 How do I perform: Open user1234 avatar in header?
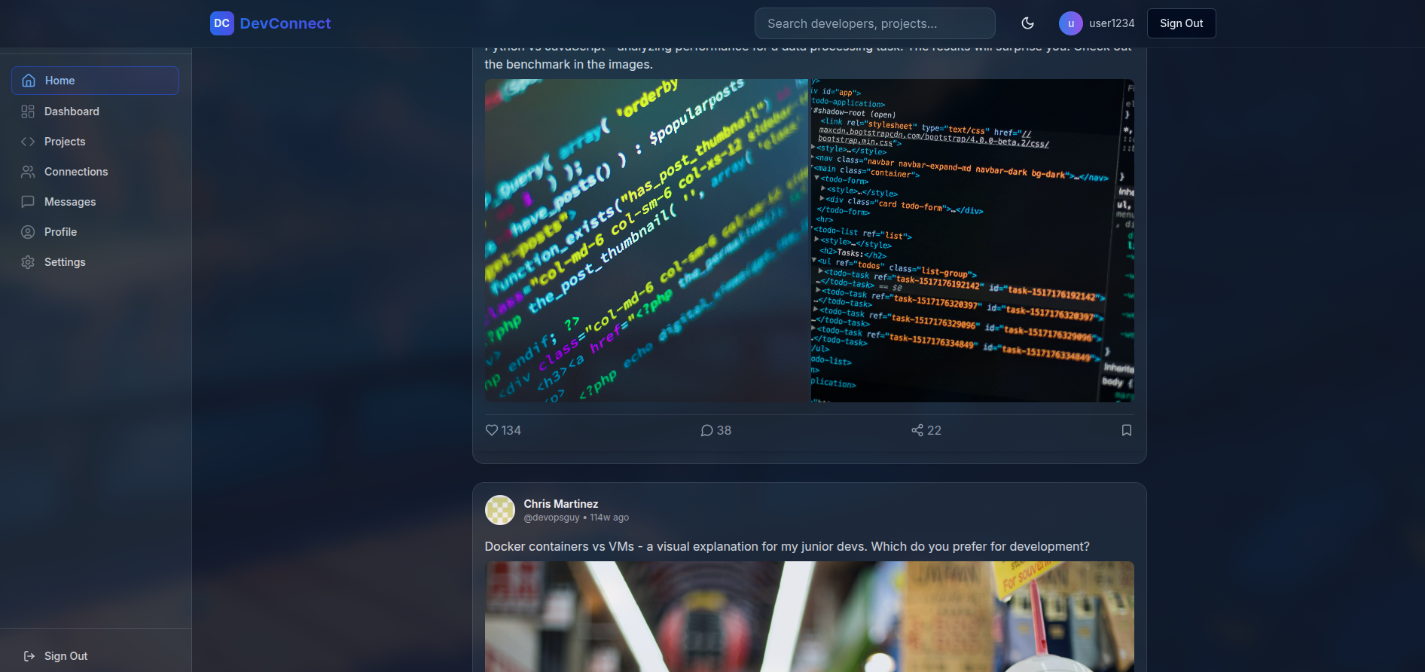click(1070, 23)
